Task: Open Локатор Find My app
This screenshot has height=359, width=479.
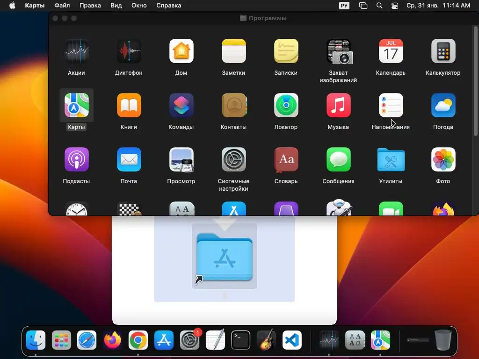Action: point(286,105)
